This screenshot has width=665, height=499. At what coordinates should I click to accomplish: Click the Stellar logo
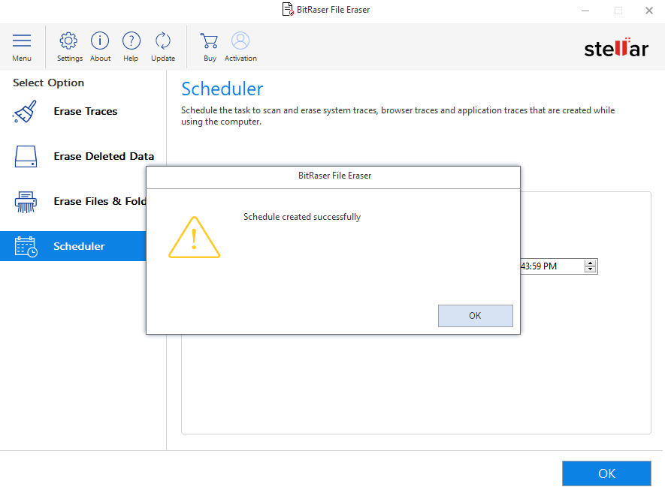point(615,49)
